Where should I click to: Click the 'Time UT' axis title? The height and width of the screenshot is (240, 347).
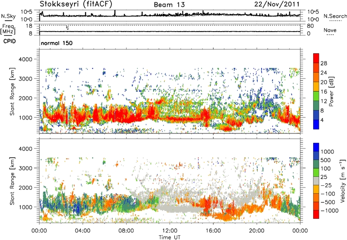click(170, 237)
